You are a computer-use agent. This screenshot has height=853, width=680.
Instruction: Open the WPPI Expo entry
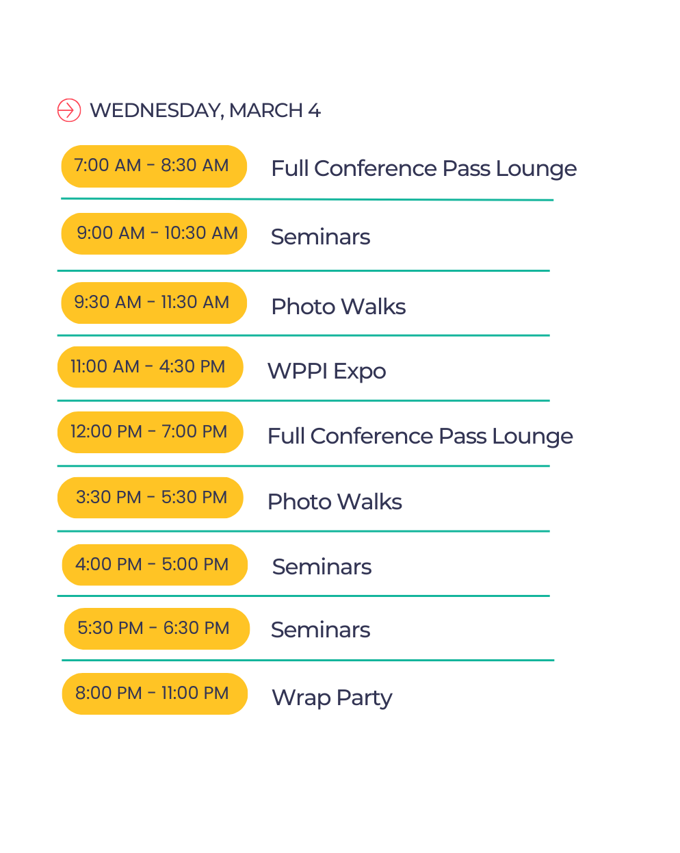(326, 371)
